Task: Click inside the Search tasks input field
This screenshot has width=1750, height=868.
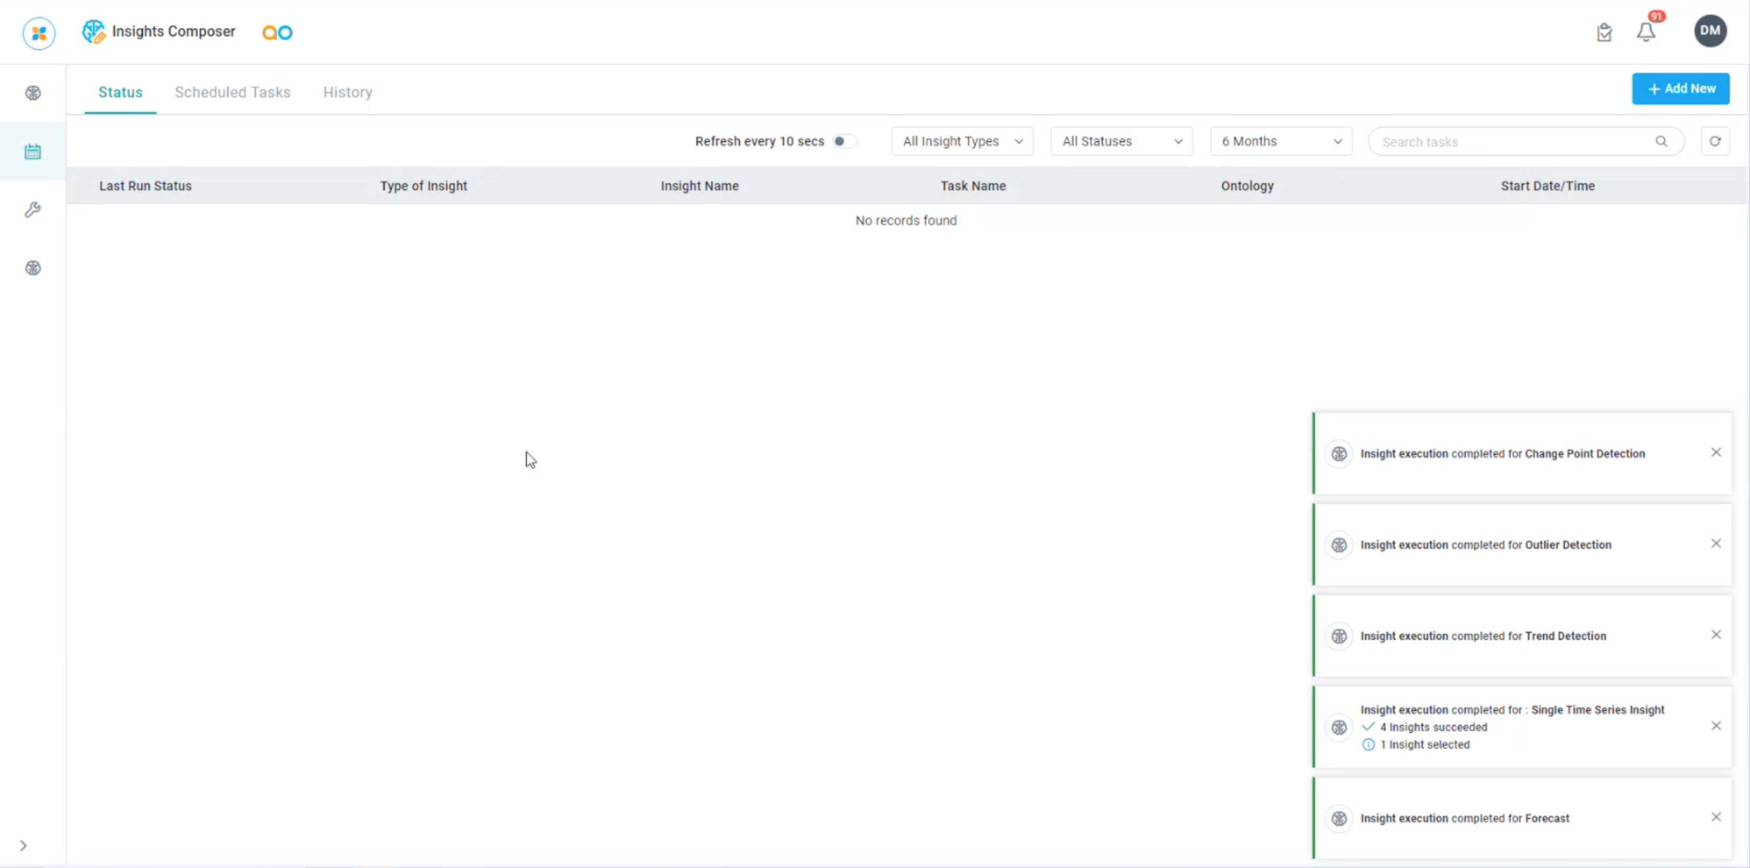Action: (x=1494, y=141)
